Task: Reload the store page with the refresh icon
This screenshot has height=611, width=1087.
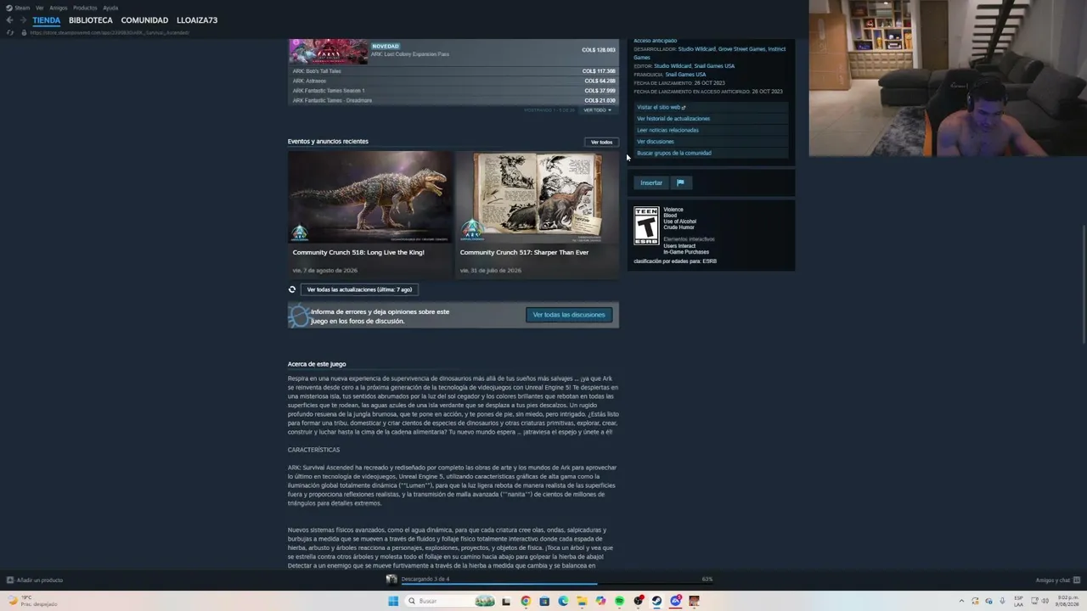Action: 10,32
